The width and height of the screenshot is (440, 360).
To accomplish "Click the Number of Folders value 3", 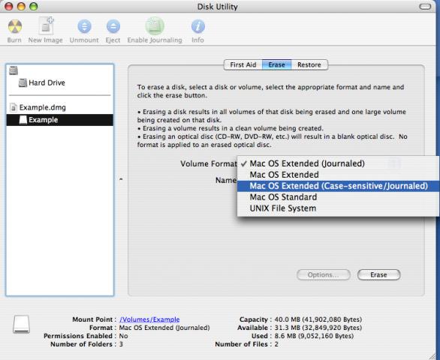I will coord(121,344).
